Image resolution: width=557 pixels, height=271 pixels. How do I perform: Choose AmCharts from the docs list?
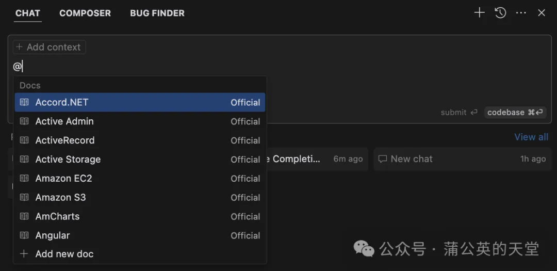click(x=140, y=216)
